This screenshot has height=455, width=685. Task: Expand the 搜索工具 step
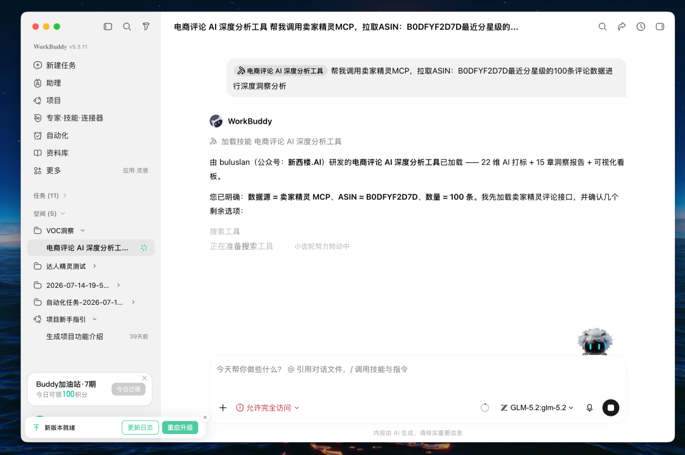(225, 231)
